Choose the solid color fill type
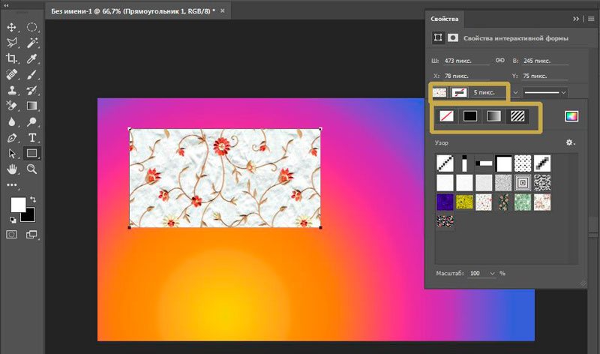The image size is (600, 354). click(470, 116)
